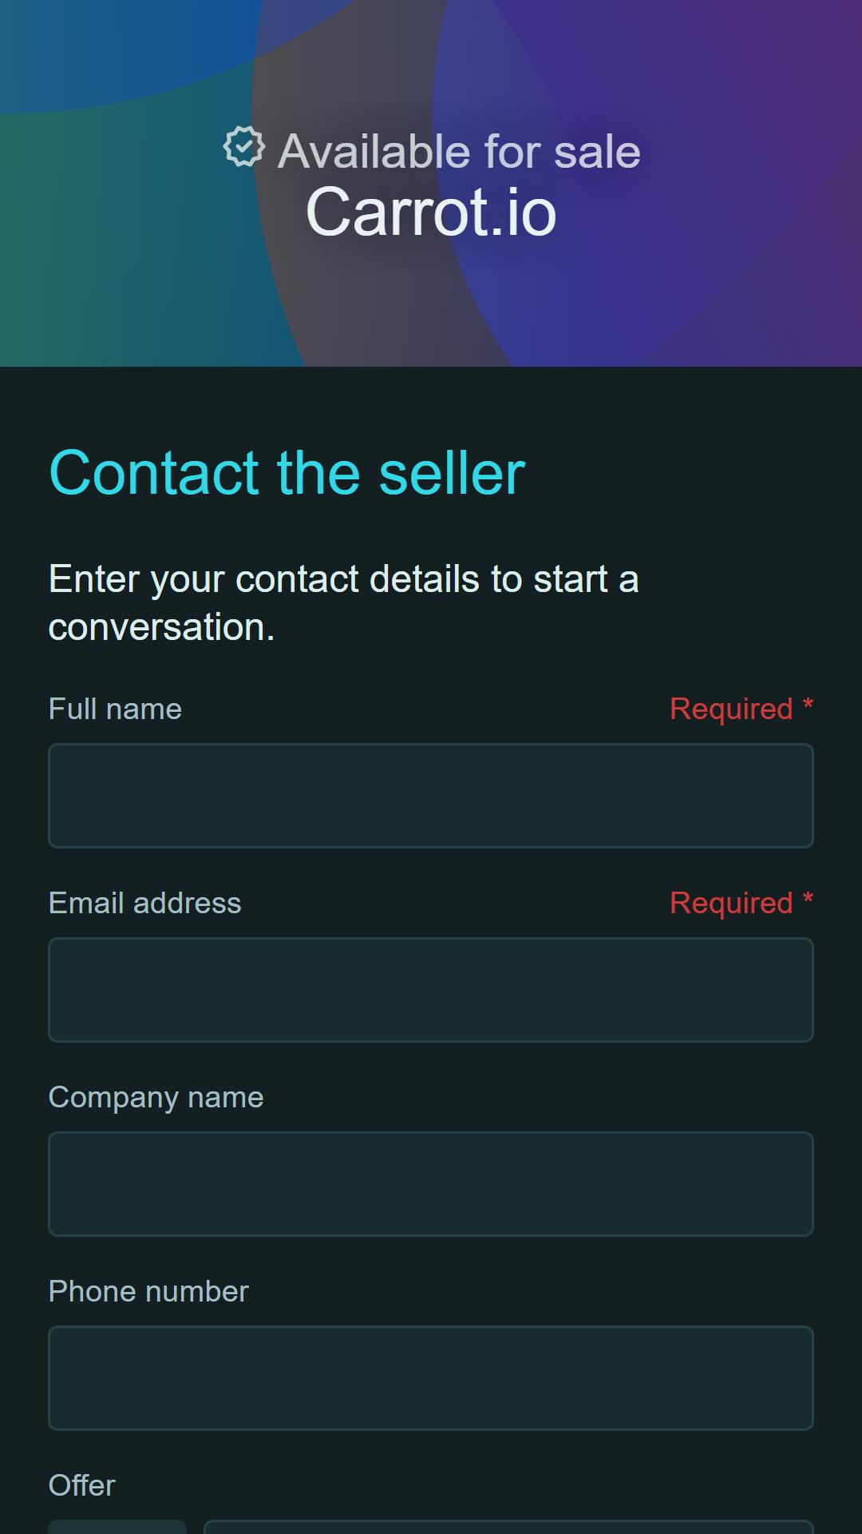This screenshot has width=862, height=1534.
Task: Click Required marker next to Full name
Action: click(x=741, y=709)
